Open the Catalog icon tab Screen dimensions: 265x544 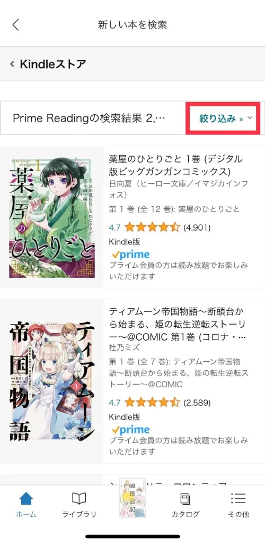[x=185, y=499]
